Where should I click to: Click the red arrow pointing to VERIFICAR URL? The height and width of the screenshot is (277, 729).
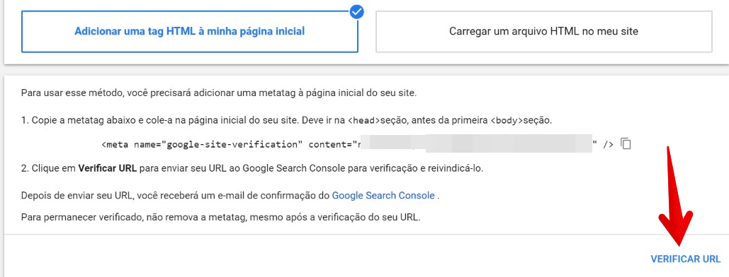click(676, 197)
